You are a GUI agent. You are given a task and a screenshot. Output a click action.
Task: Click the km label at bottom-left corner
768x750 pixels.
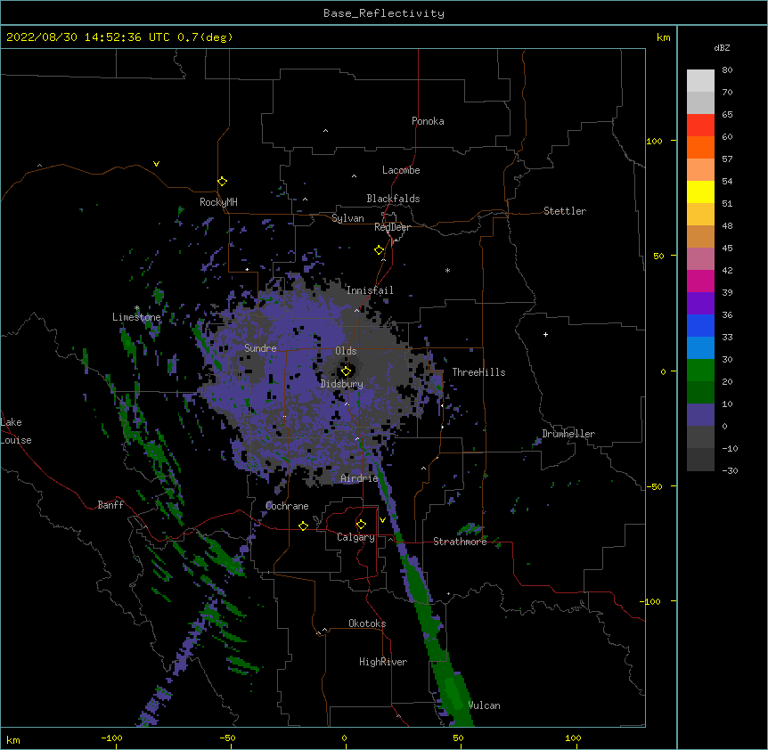(x=12, y=739)
